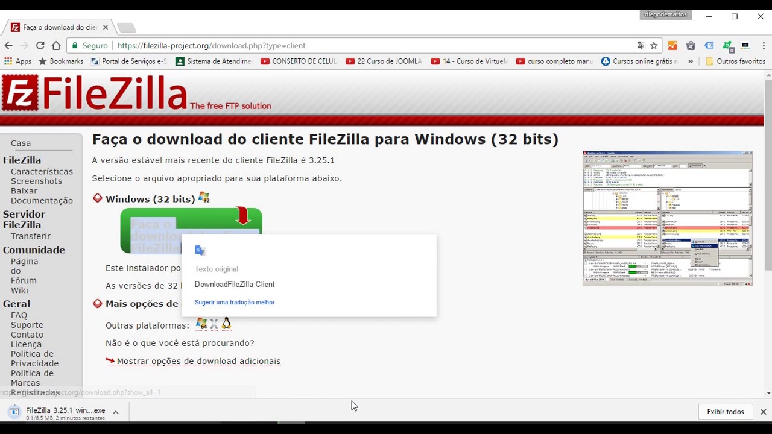The height and width of the screenshot is (434, 772).
Task: Open the downloaded FileZilla_3.25.1 exe item
Action: [x=58, y=412]
